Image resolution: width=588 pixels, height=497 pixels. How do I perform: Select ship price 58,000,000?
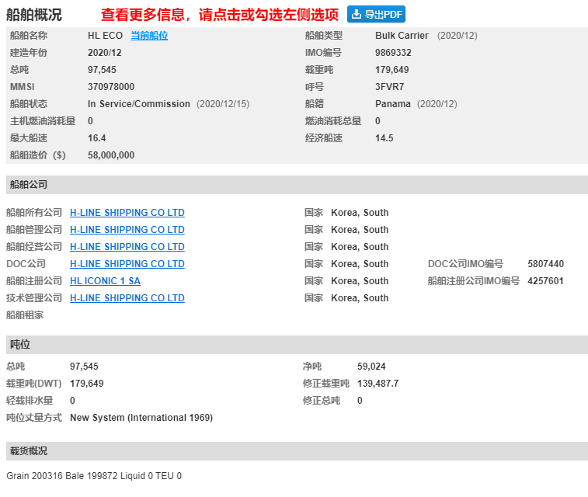(111, 155)
